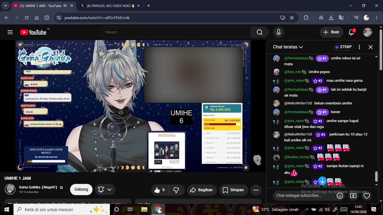This screenshot has width=383, height=215.
Task: Open Chrome extensions puzzle icon
Action: click(306, 18)
